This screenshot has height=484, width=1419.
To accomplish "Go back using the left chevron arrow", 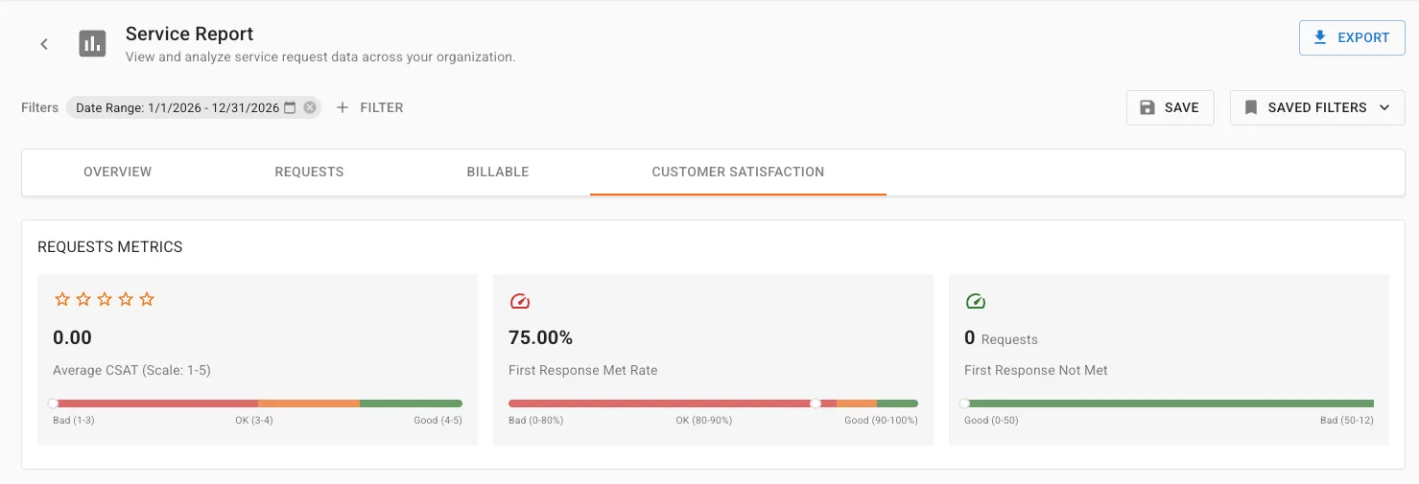I will coord(44,44).
